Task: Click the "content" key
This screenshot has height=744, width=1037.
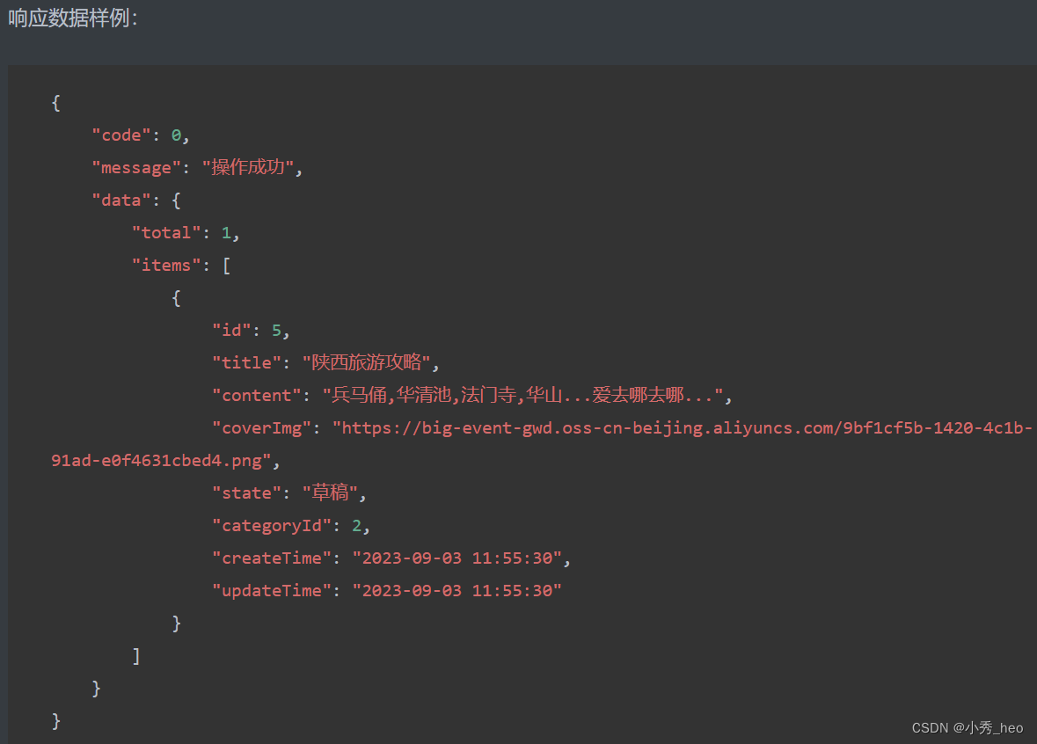Action: (257, 396)
